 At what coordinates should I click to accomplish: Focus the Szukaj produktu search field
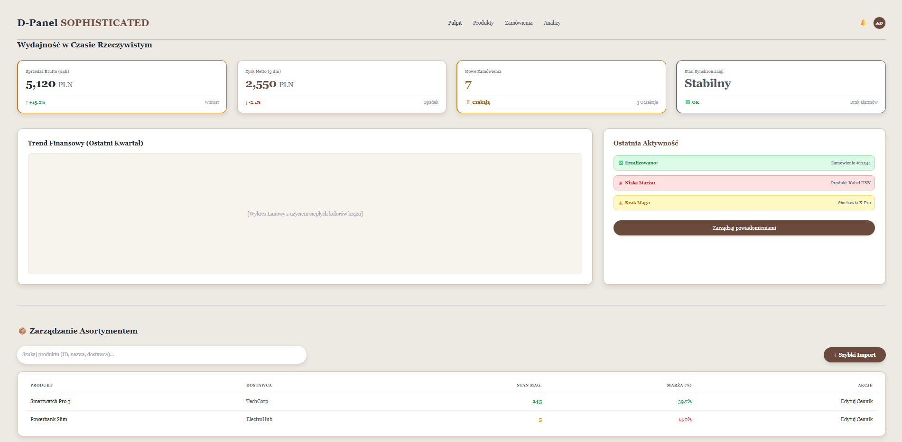(161, 355)
